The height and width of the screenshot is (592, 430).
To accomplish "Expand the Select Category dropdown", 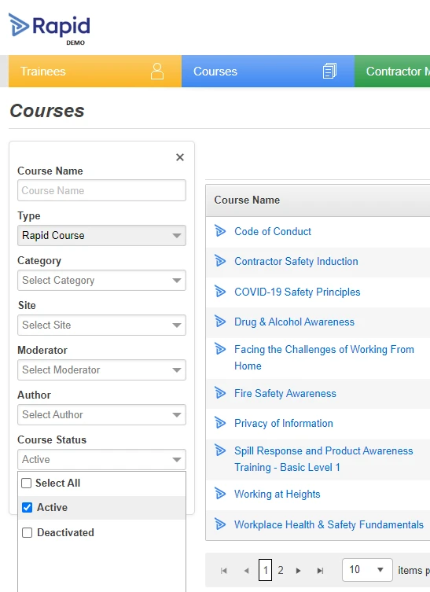I will click(x=101, y=280).
